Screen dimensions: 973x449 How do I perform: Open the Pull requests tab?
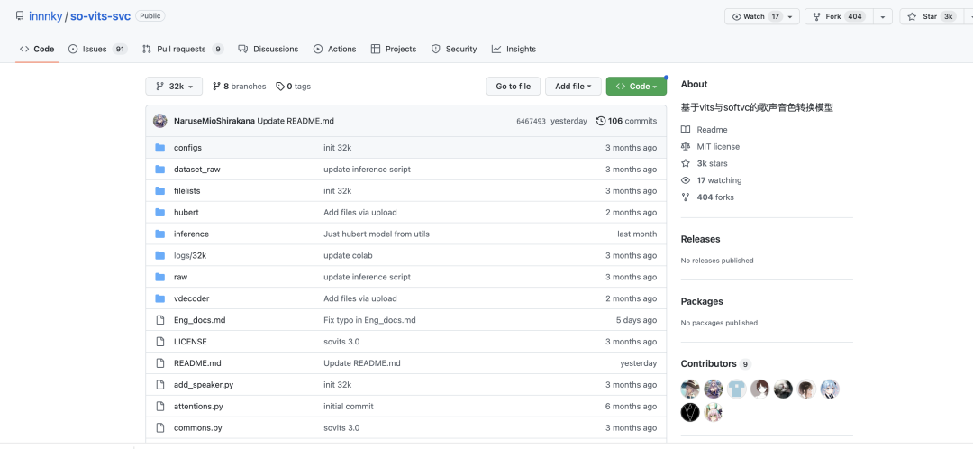click(x=182, y=49)
